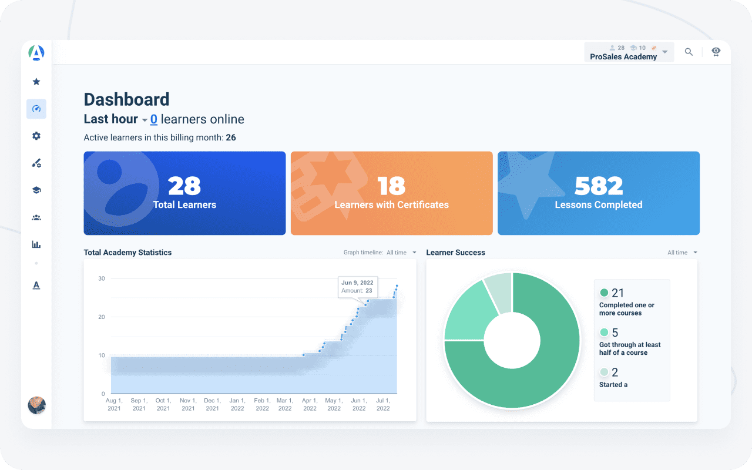
Task: Click the Total Learners card
Action: (184, 193)
